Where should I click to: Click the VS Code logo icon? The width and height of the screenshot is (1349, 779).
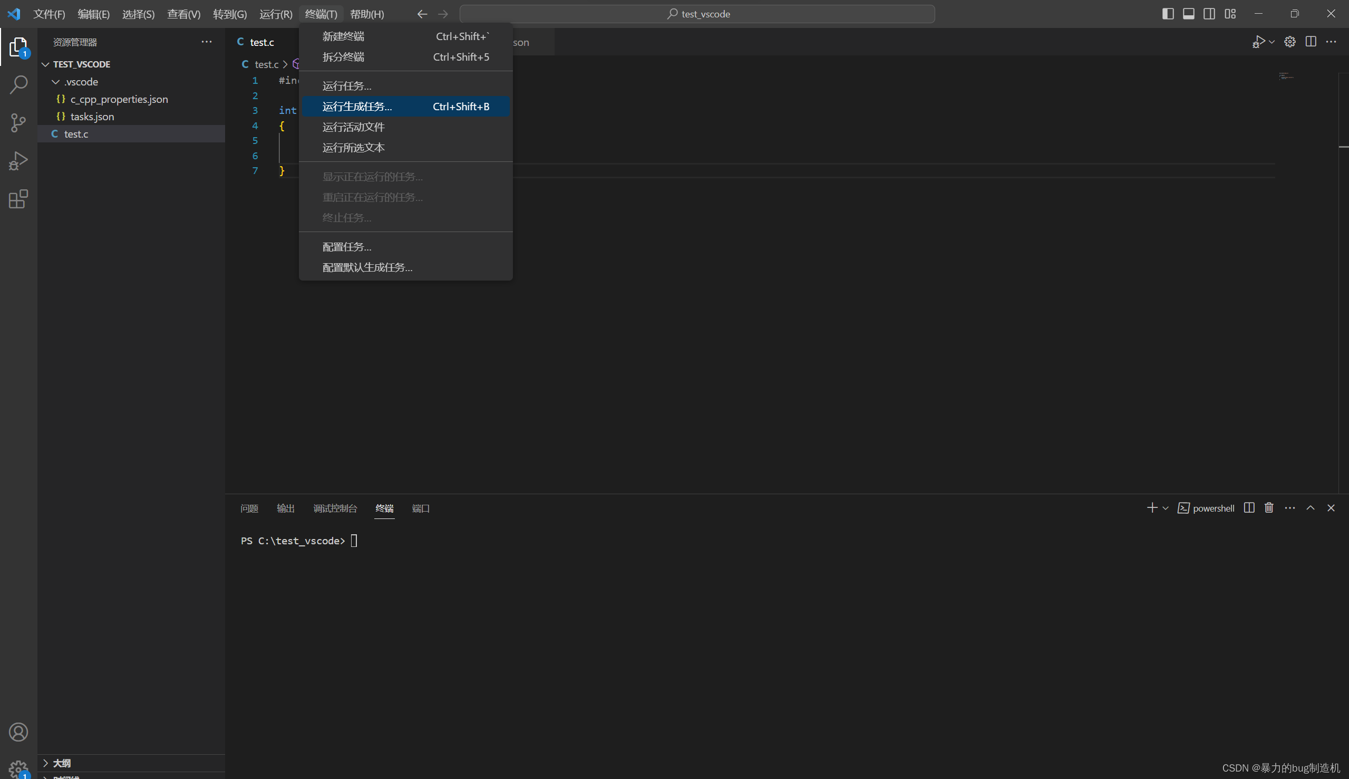click(x=14, y=14)
